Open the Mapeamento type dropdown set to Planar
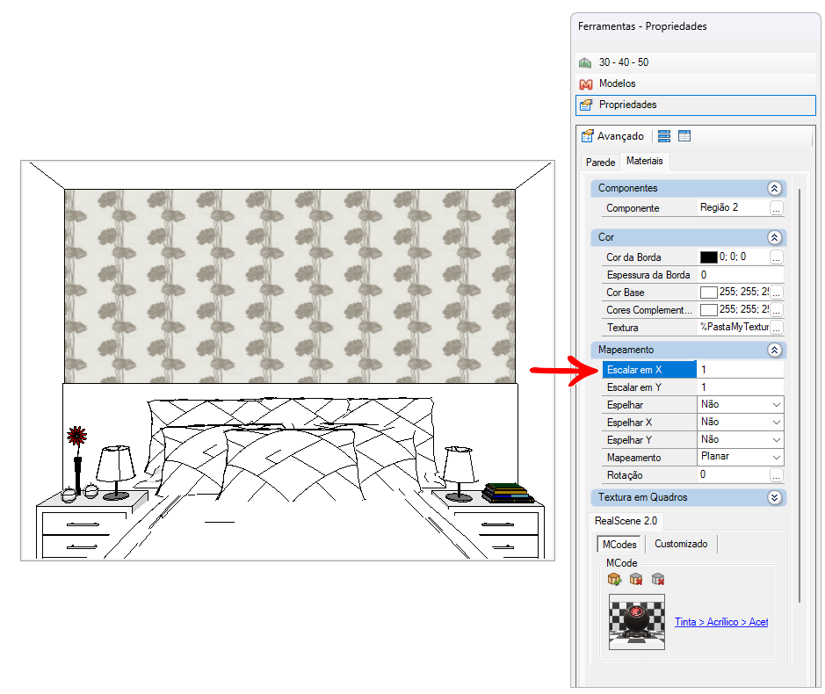The image size is (825, 694). tap(776, 458)
